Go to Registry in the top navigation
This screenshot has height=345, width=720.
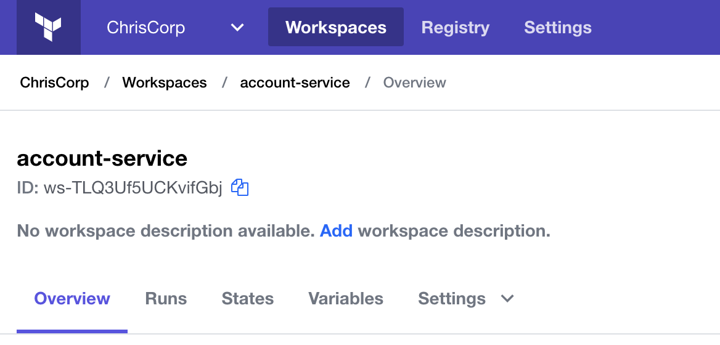coord(455,28)
